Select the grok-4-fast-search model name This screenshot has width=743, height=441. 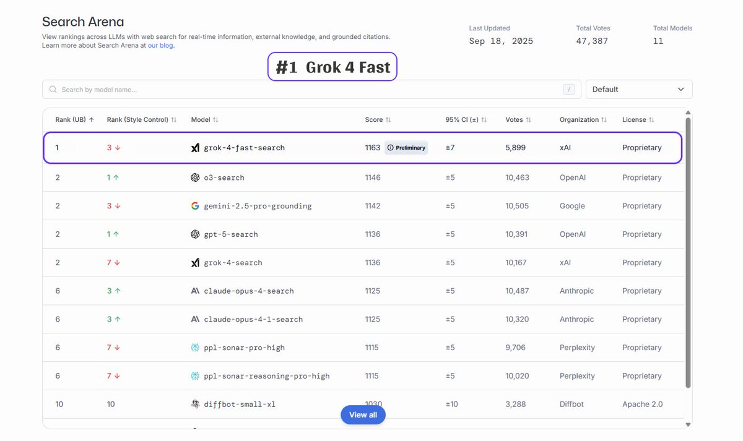click(245, 148)
